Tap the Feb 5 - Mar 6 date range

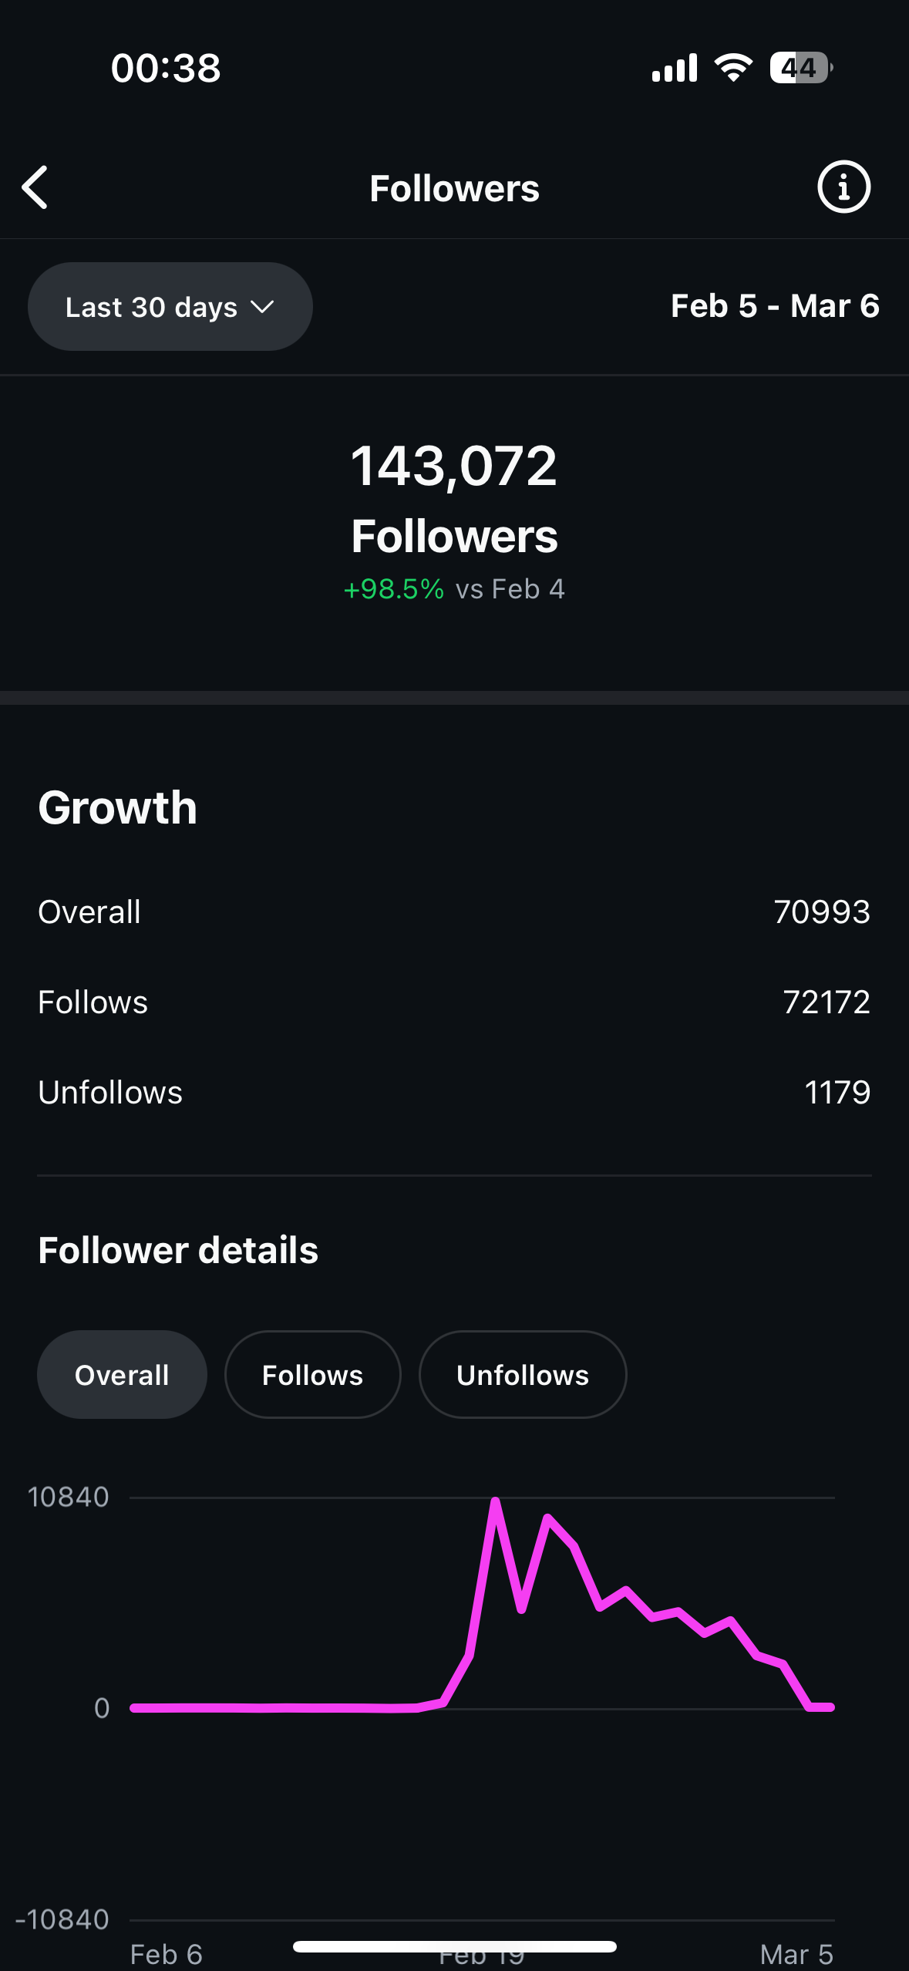click(774, 306)
